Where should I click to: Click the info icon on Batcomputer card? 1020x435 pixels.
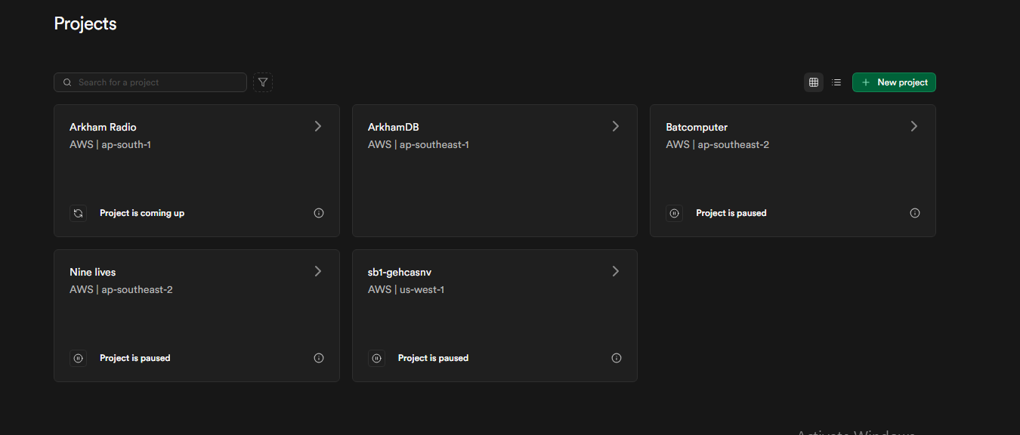pos(915,213)
